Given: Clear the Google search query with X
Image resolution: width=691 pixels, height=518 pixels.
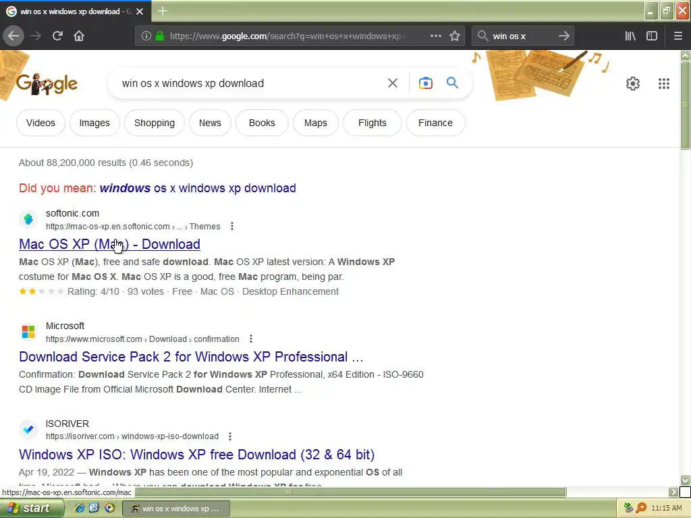Looking at the screenshot, I should pyautogui.click(x=393, y=83).
